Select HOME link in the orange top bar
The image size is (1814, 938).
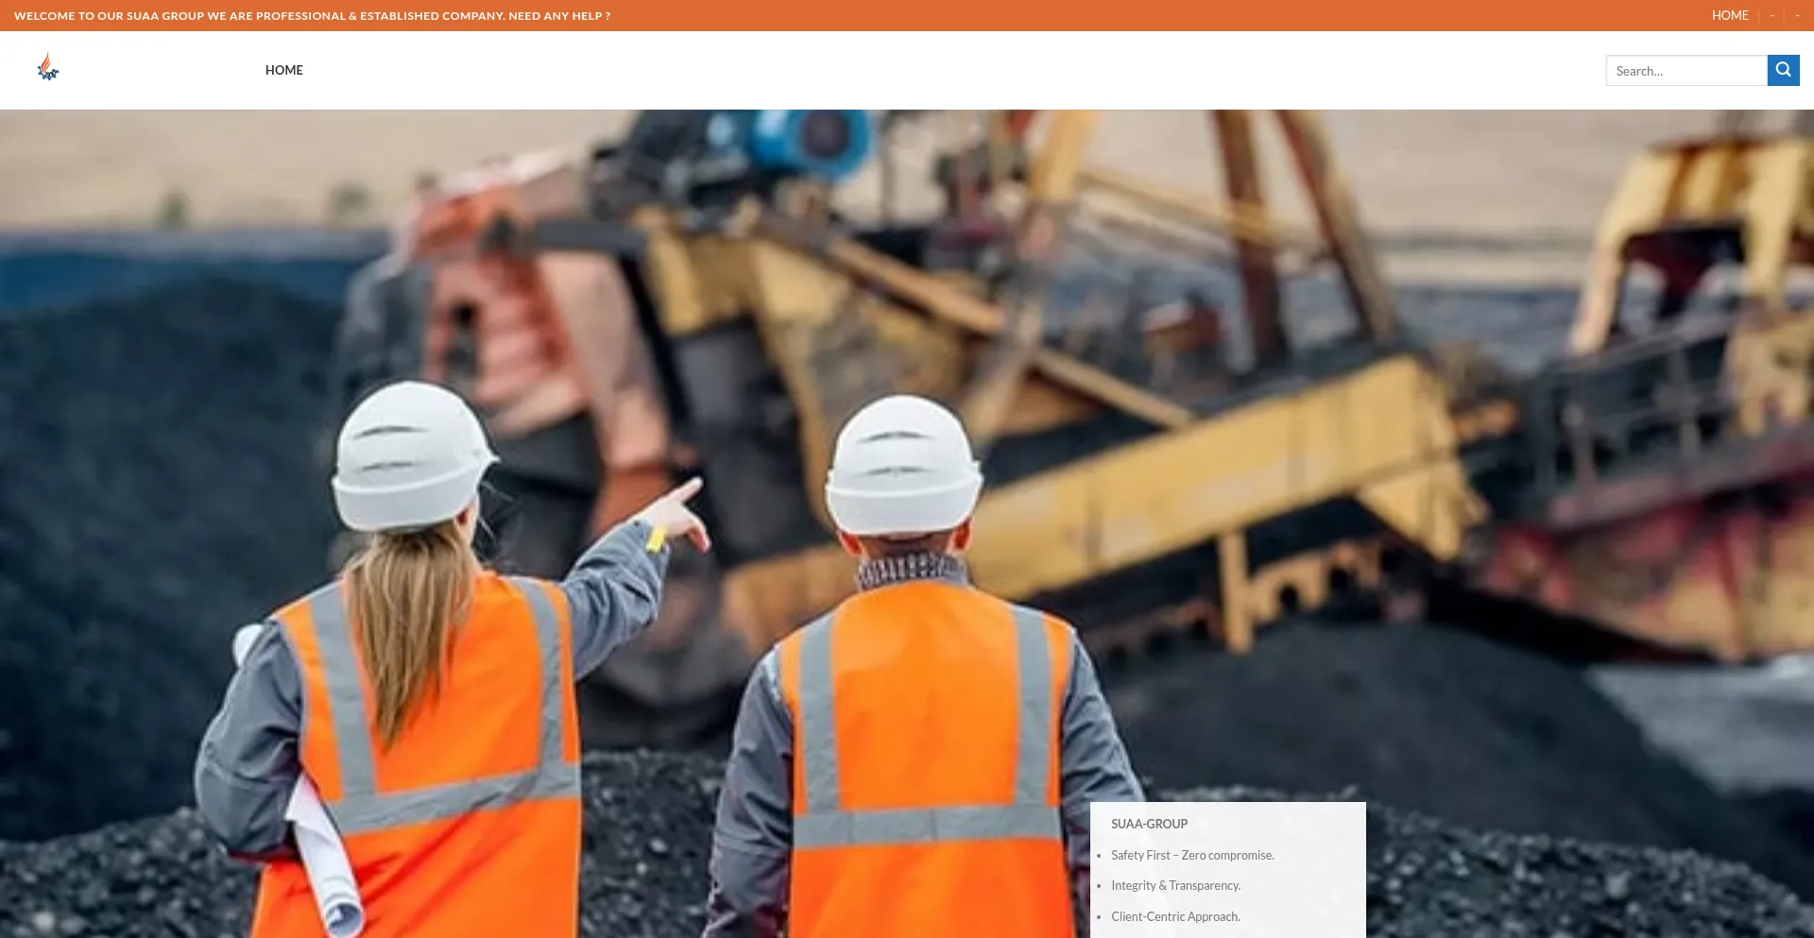pyautogui.click(x=1729, y=15)
